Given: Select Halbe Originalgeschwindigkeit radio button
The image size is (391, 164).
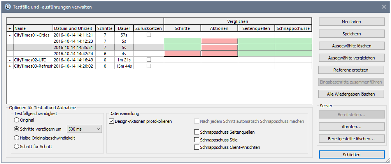Looking at the screenshot, I should pyautogui.click(x=16, y=138).
